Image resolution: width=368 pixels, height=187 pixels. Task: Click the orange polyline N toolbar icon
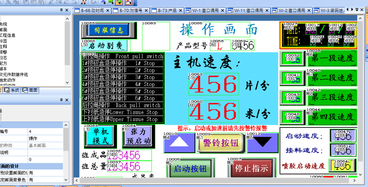83,2
